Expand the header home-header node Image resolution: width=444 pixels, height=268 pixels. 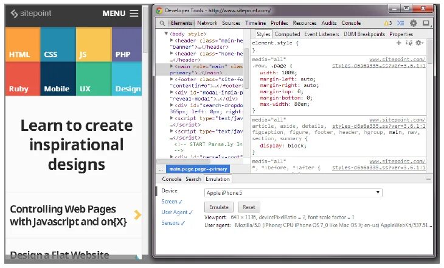click(172, 54)
